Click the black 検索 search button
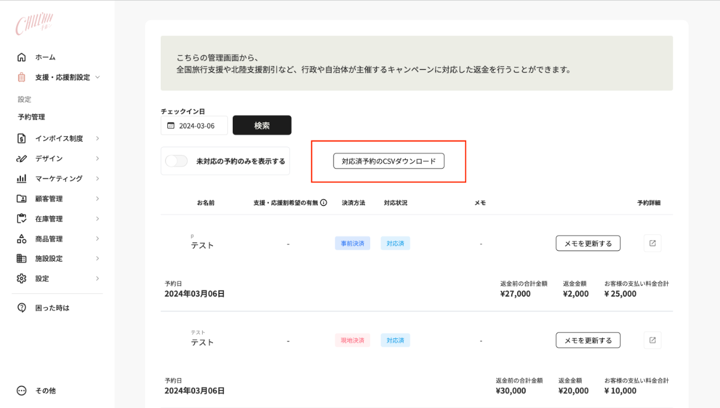This screenshot has width=720, height=408. coord(262,125)
